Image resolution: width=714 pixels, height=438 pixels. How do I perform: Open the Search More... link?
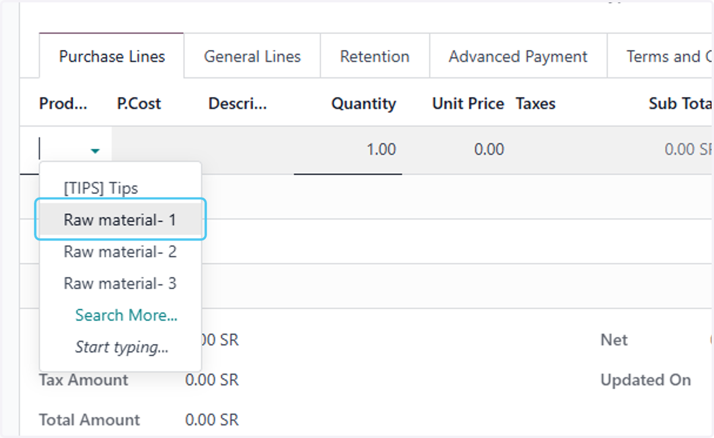126,315
